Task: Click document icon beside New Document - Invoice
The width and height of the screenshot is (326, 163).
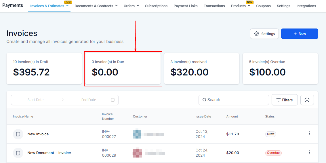Action: pos(18,153)
